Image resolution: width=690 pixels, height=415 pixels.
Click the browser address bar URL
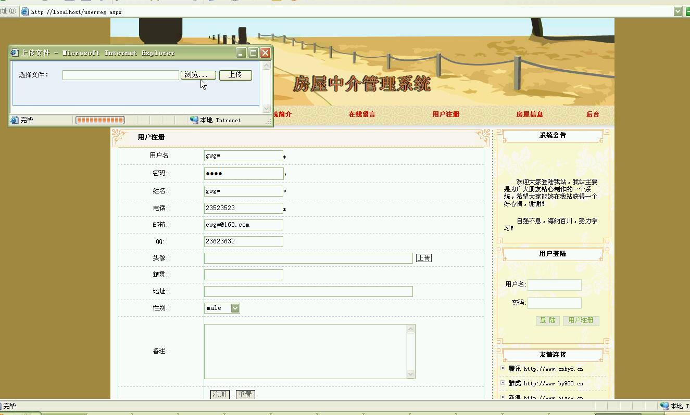pos(76,12)
